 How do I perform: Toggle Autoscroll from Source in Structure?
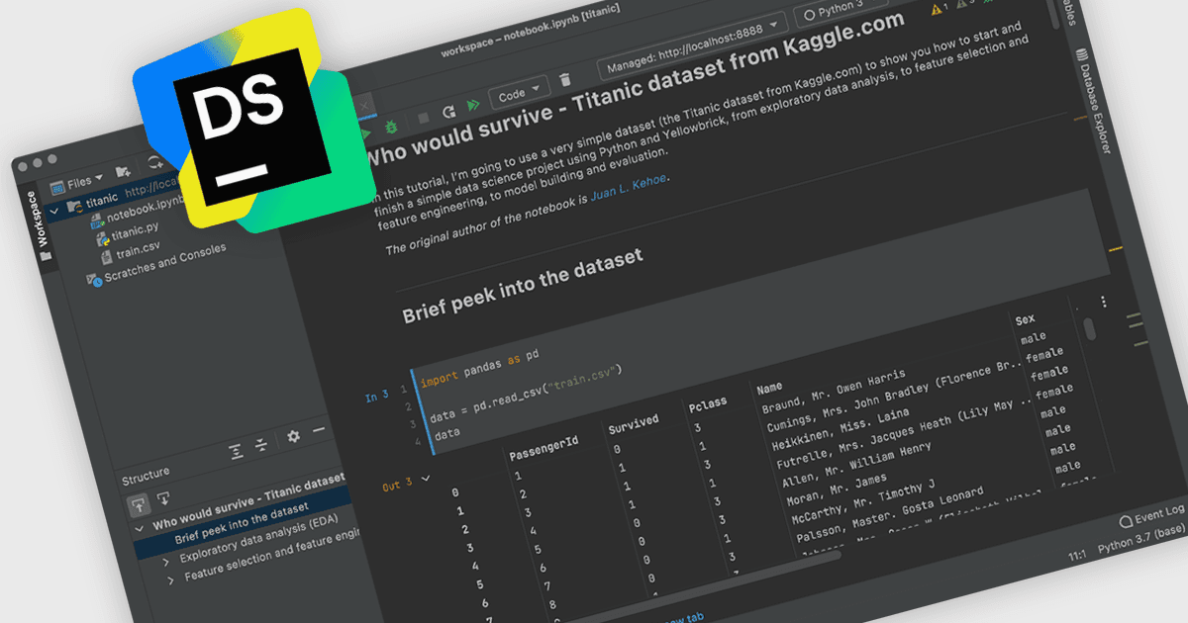(x=163, y=497)
